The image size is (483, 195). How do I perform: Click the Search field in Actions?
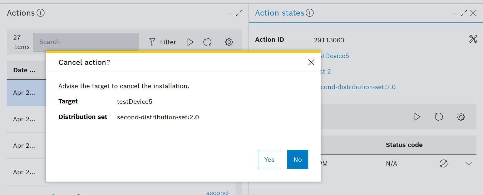click(x=86, y=42)
